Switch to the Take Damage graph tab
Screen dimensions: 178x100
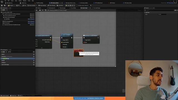[x=62, y=8]
